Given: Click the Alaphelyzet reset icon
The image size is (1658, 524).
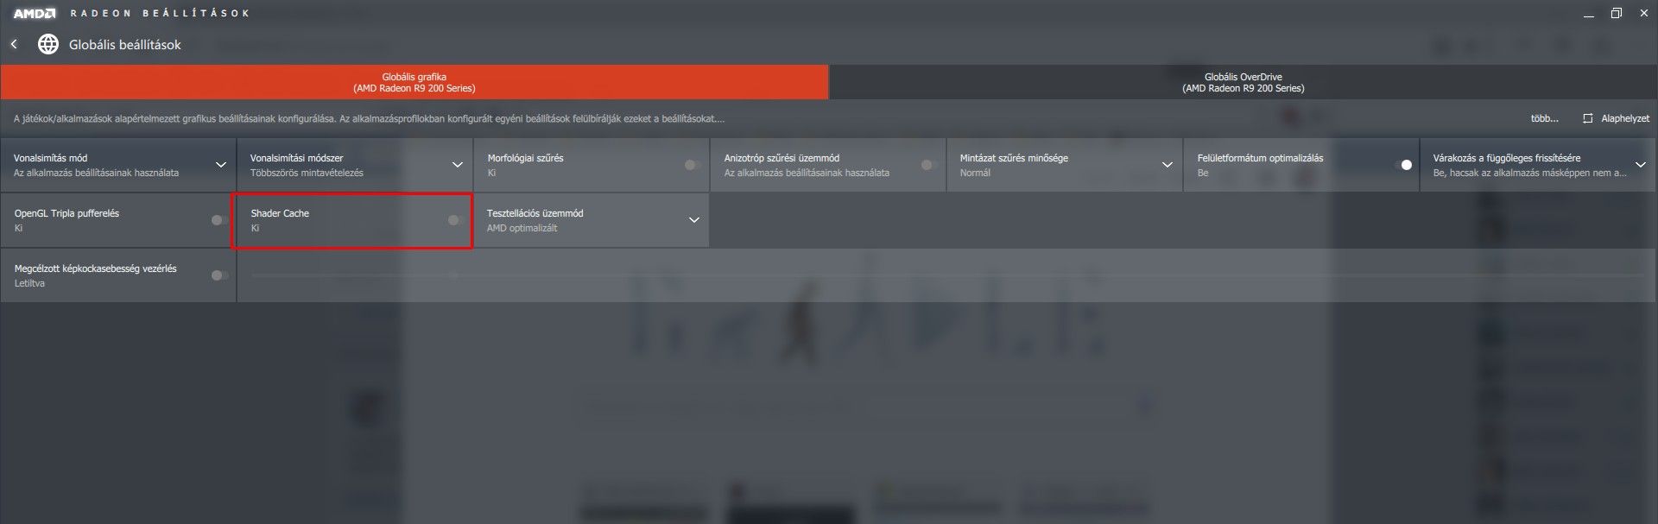Looking at the screenshot, I should click(1587, 118).
